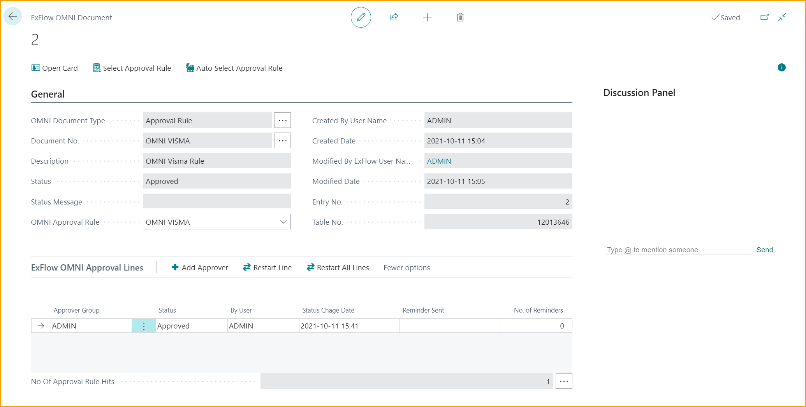Open the share icon in the top bar
Screen dimensions: 806x407
tap(394, 17)
